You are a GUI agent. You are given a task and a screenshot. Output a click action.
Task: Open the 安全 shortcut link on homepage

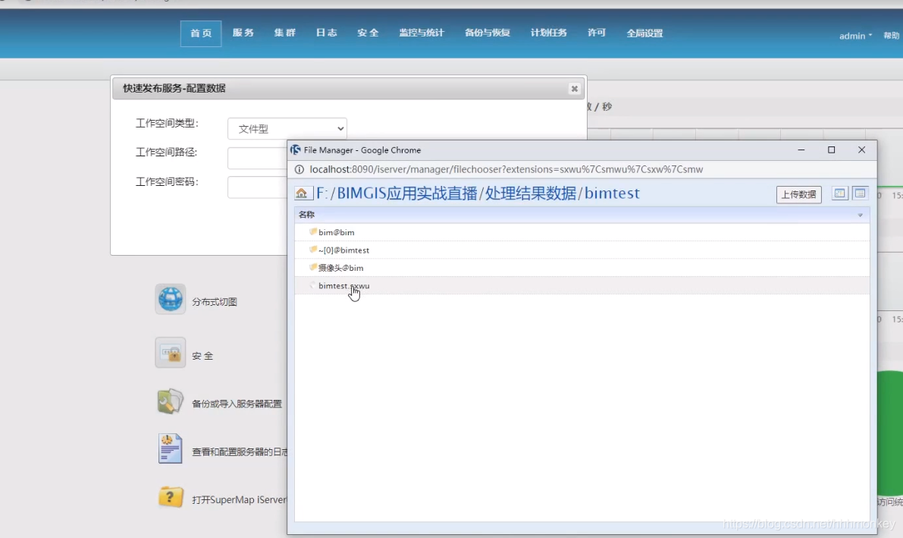[x=202, y=357]
